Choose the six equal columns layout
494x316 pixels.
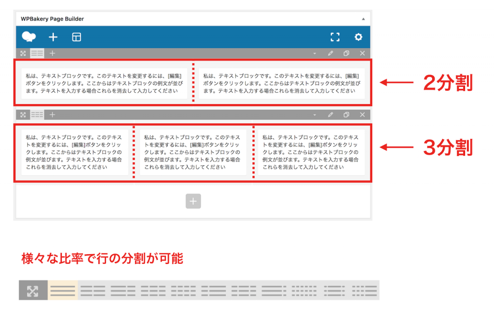coord(304,290)
